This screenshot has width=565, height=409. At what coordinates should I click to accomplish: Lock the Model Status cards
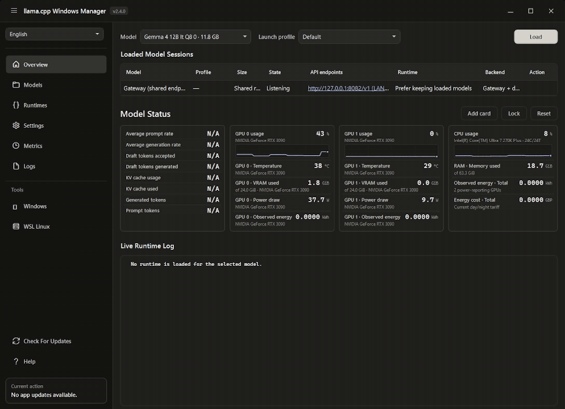pos(514,114)
